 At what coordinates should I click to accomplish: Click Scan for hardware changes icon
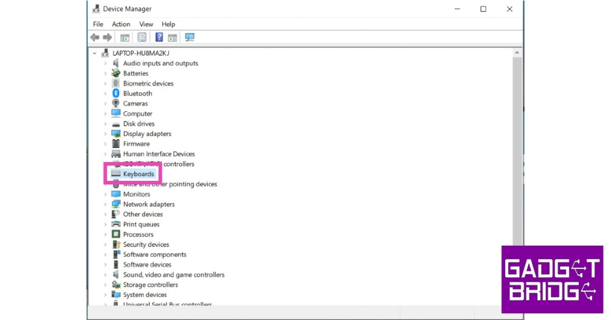tap(190, 37)
